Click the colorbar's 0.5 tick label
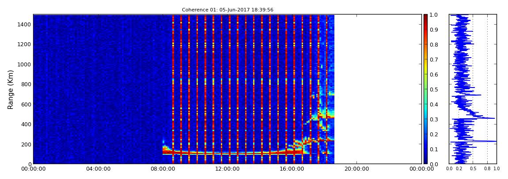The width and height of the screenshot is (508, 179). 434,89
